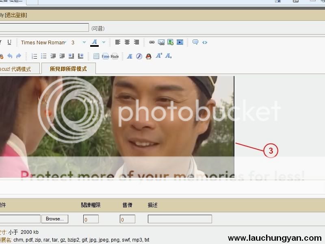
Task: Align text to the left
Action: pyautogui.click(x=118, y=42)
